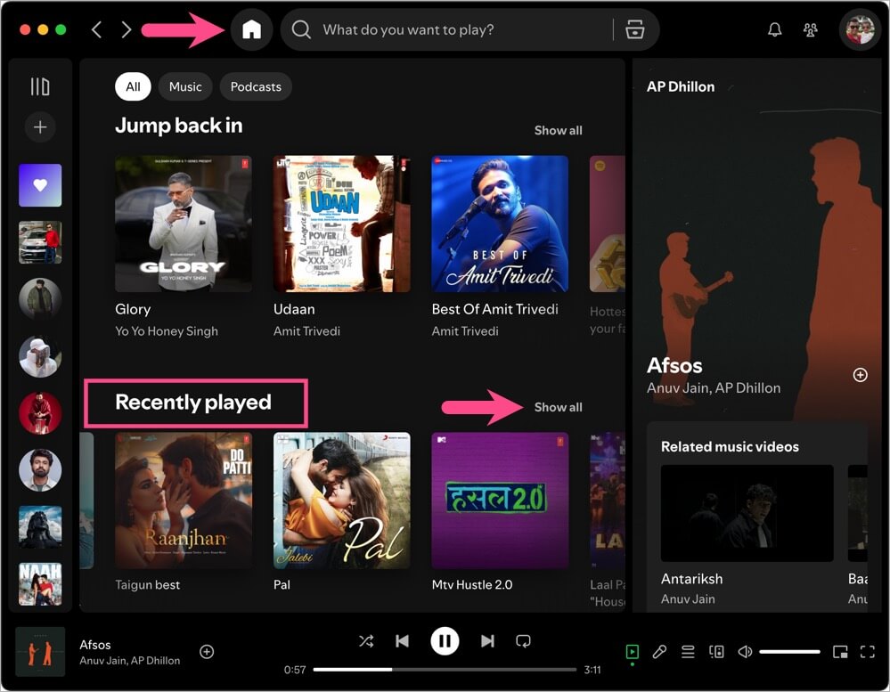This screenshot has width=890, height=692.
Task: Open Connect to a device icon
Action: pos(716,652)
